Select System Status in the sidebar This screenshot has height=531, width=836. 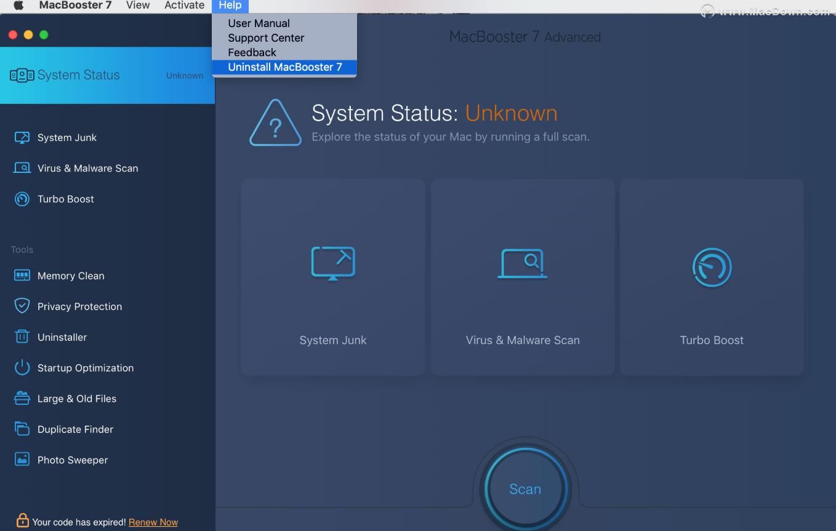click(x=107, y=75)
